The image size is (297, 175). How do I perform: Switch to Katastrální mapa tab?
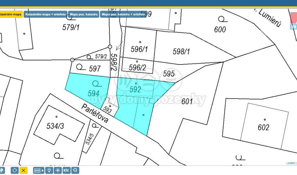point(11,14)
